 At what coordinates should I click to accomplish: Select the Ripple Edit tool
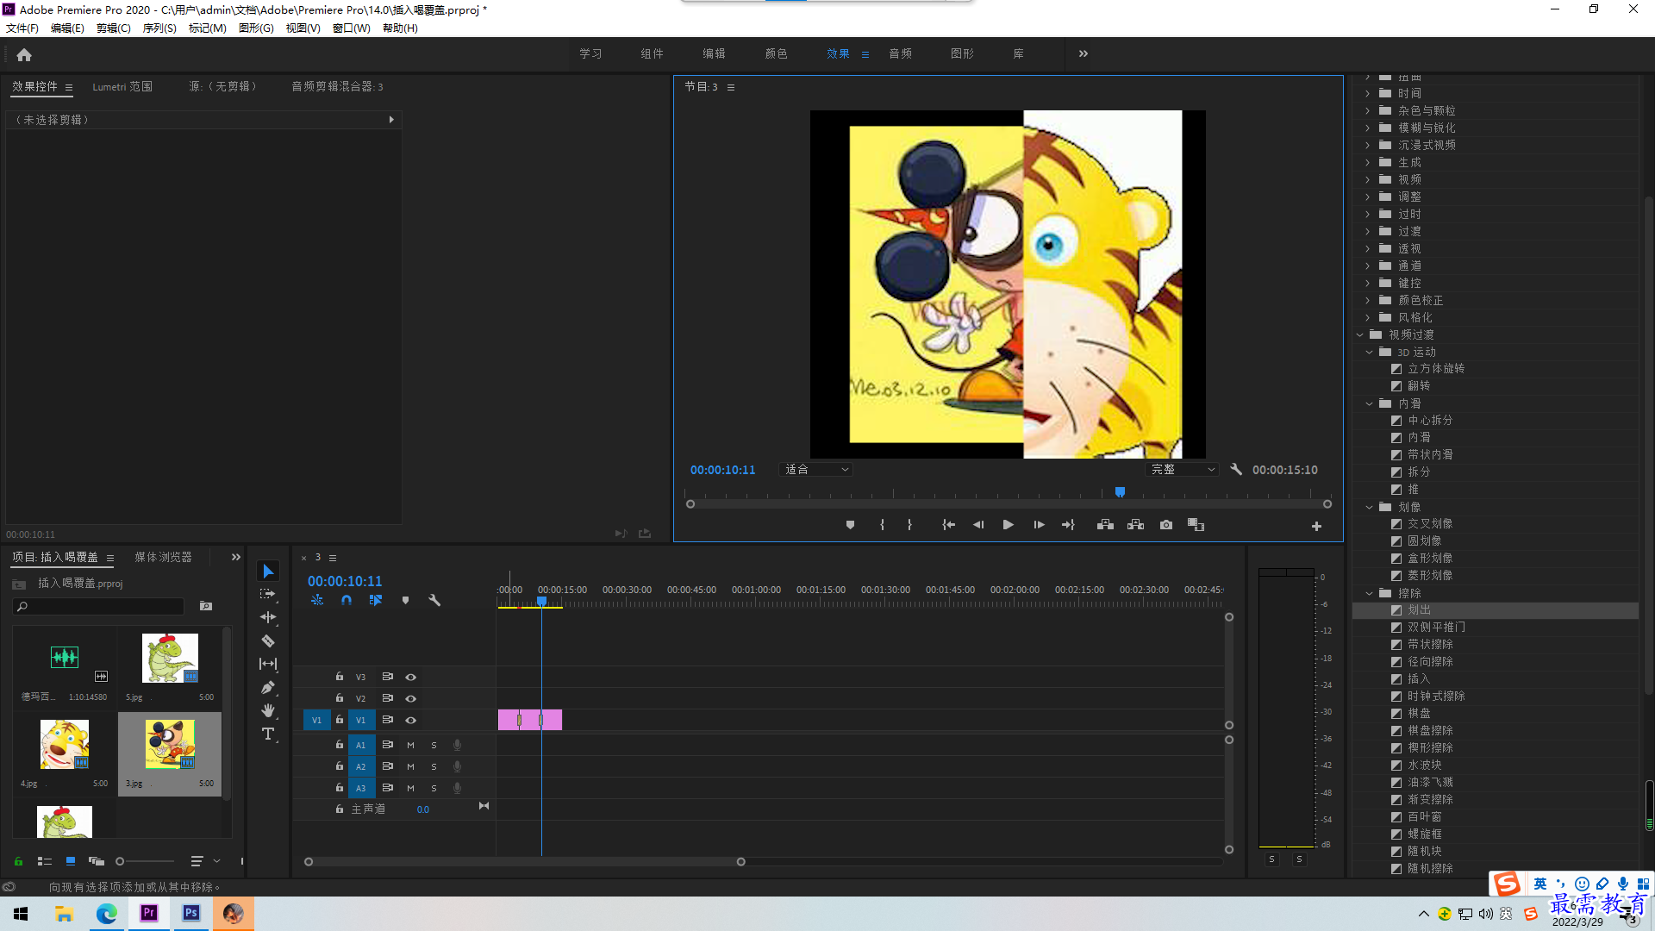268,617
